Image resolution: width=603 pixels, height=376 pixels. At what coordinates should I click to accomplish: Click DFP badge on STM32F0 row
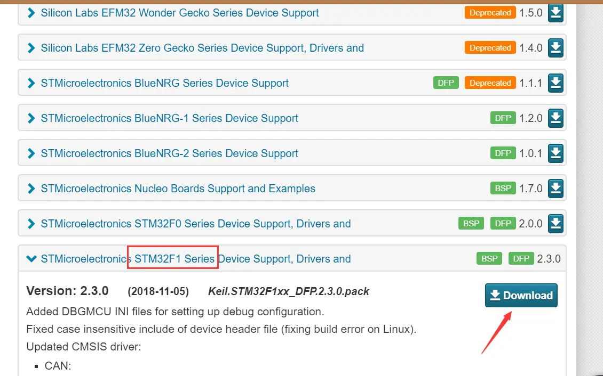pyautogui.click(x=503, y=224)
